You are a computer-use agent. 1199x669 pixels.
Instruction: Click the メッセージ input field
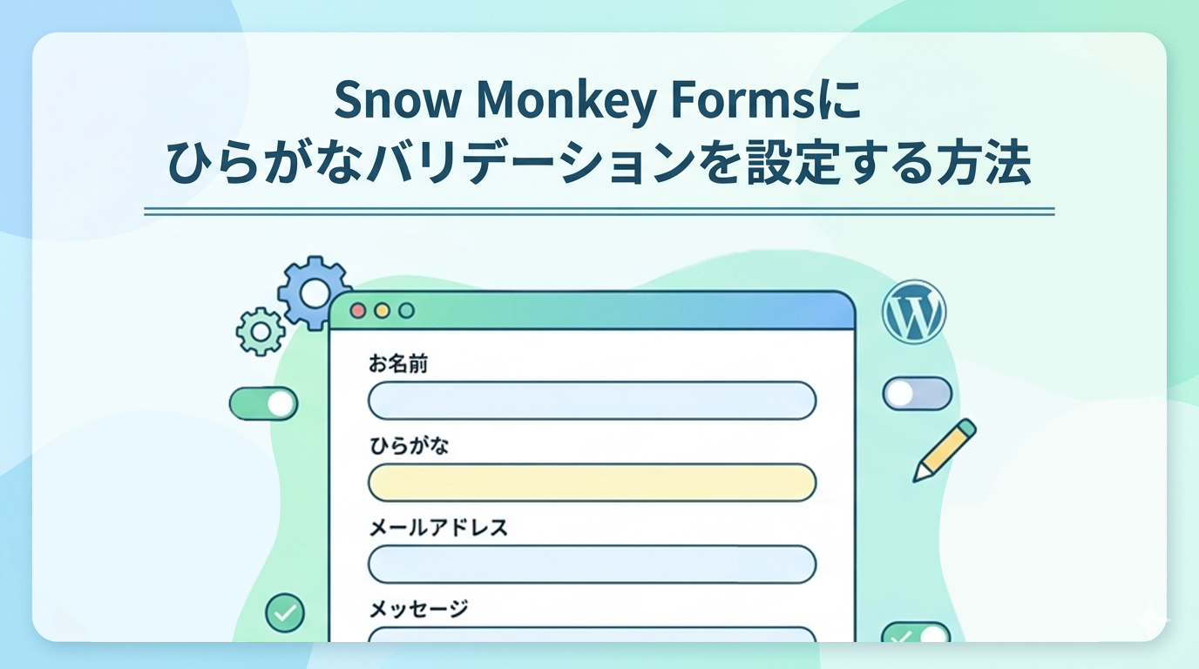pos(592,635)
